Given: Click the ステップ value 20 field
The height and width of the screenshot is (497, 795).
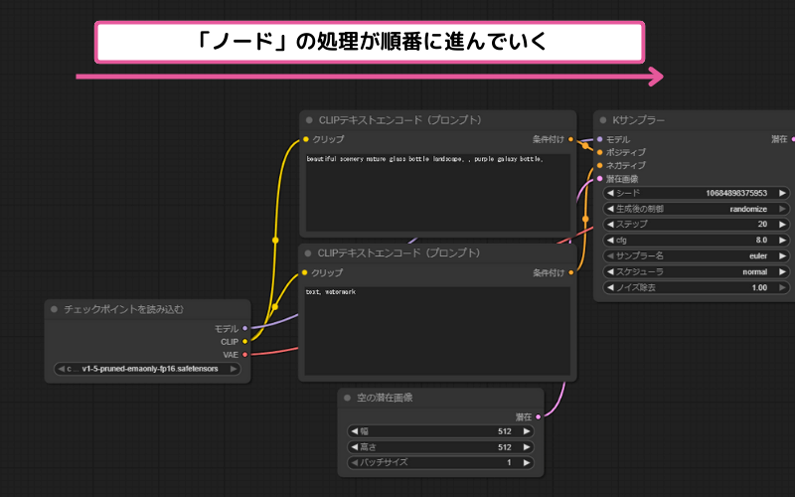Looking at the screenshot, I should 697,225.
